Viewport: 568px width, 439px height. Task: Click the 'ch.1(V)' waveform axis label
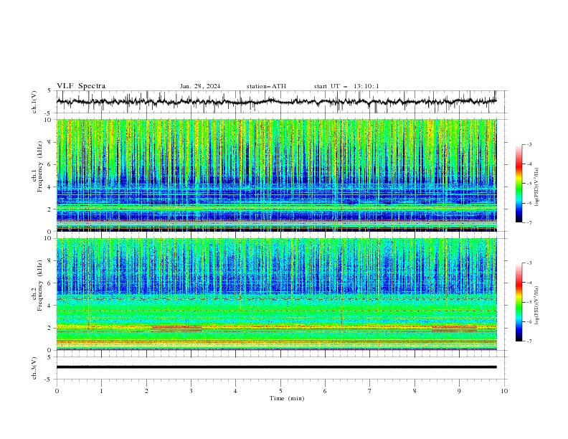tap(34, 102)
